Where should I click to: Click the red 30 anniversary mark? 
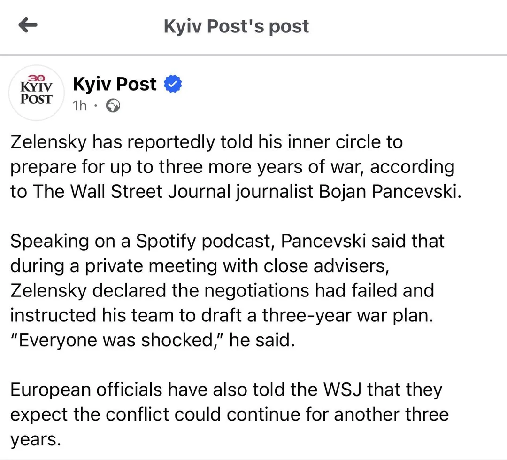click(x=38, y=78)
